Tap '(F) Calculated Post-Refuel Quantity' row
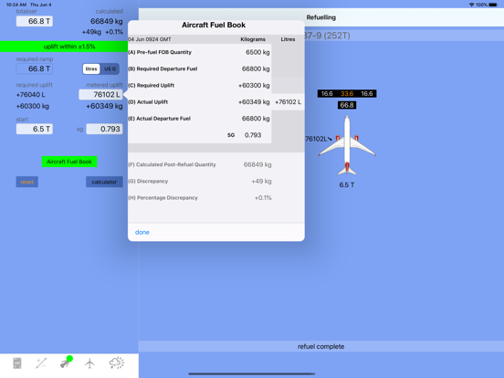The image size is (504, 378). point(200,164)
